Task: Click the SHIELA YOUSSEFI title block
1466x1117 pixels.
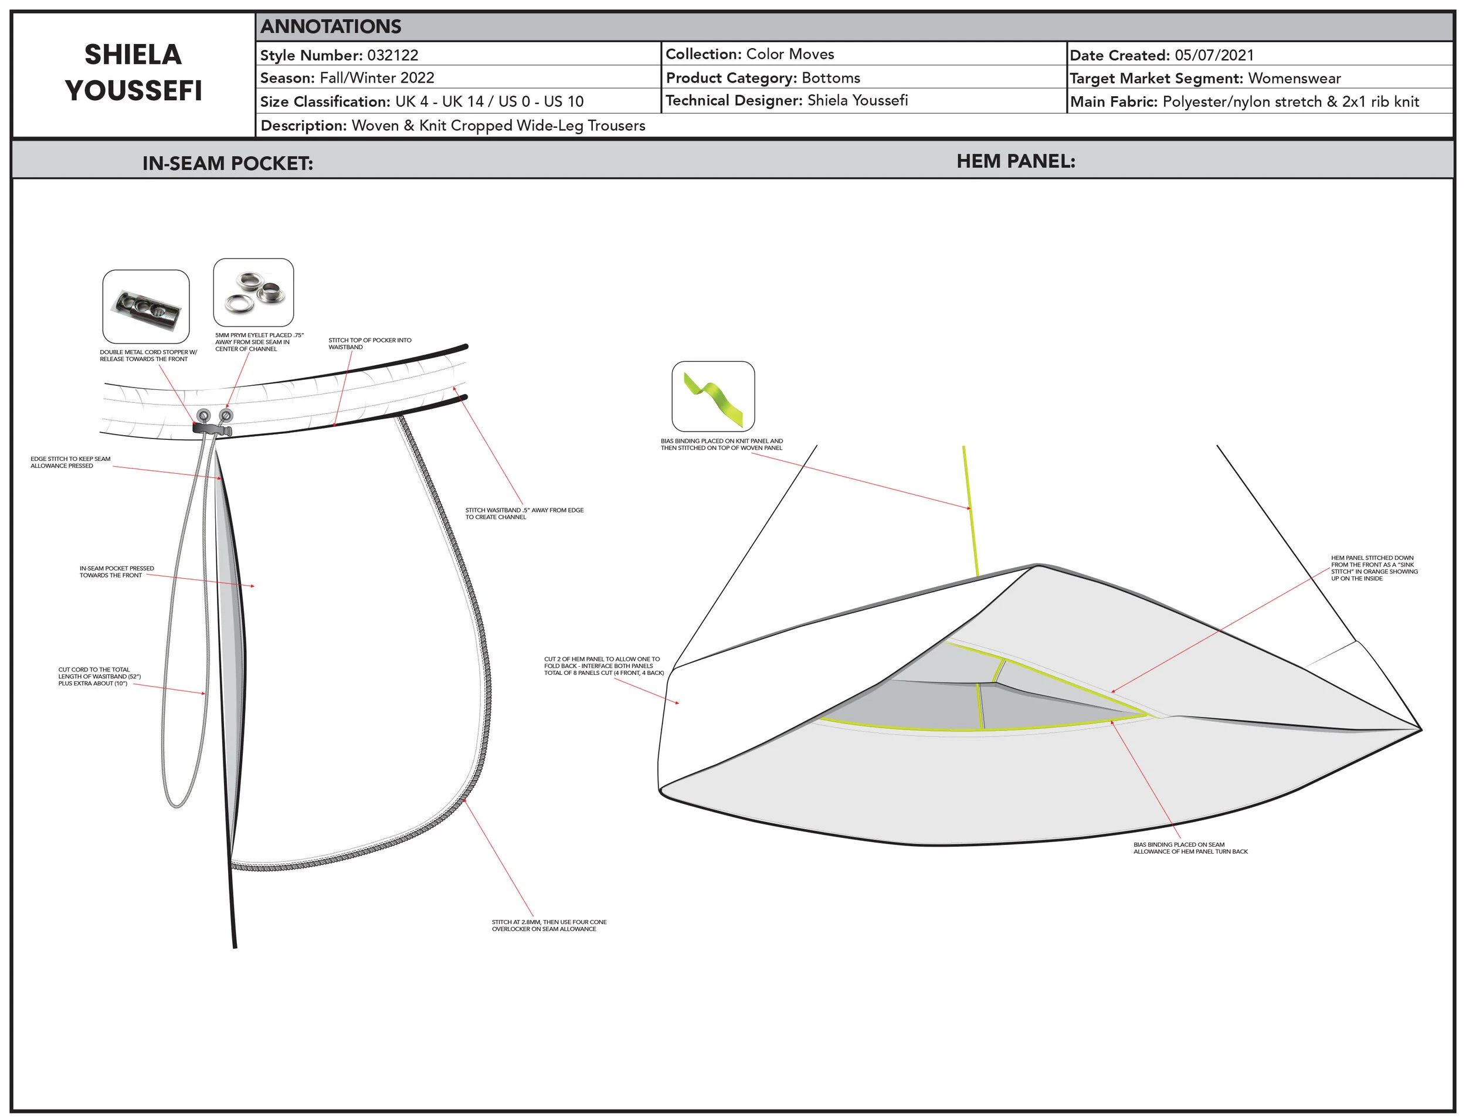Action: [x=133, y=73]
